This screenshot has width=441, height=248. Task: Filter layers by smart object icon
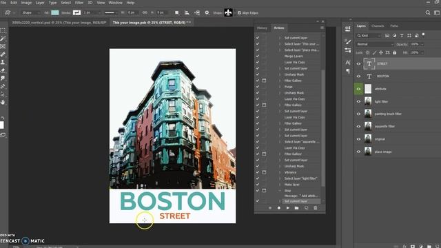(x=416, y=35)
